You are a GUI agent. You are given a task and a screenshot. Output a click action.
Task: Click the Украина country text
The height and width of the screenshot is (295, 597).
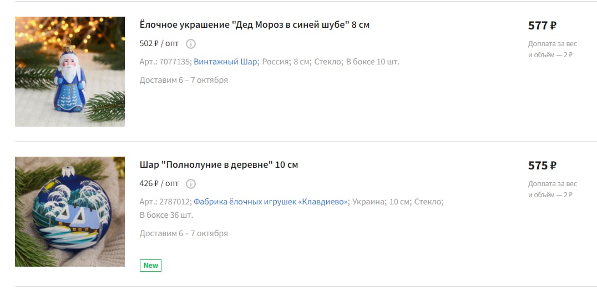pyautogui.click(x=370, y=202)
